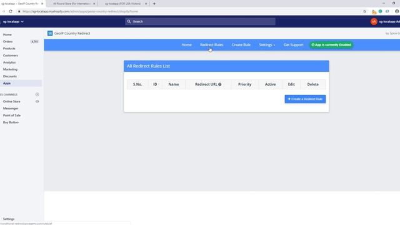Open Get Support in navbar
This screenshot has width=400, height=225.
click(x=293, y=45)
